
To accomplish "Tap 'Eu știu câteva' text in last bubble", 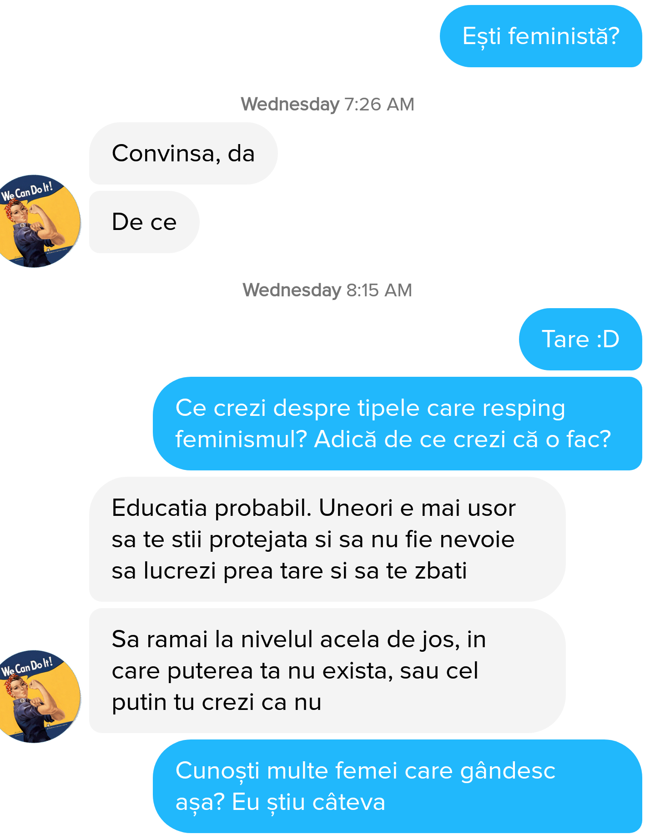I will tap(308, 802).
